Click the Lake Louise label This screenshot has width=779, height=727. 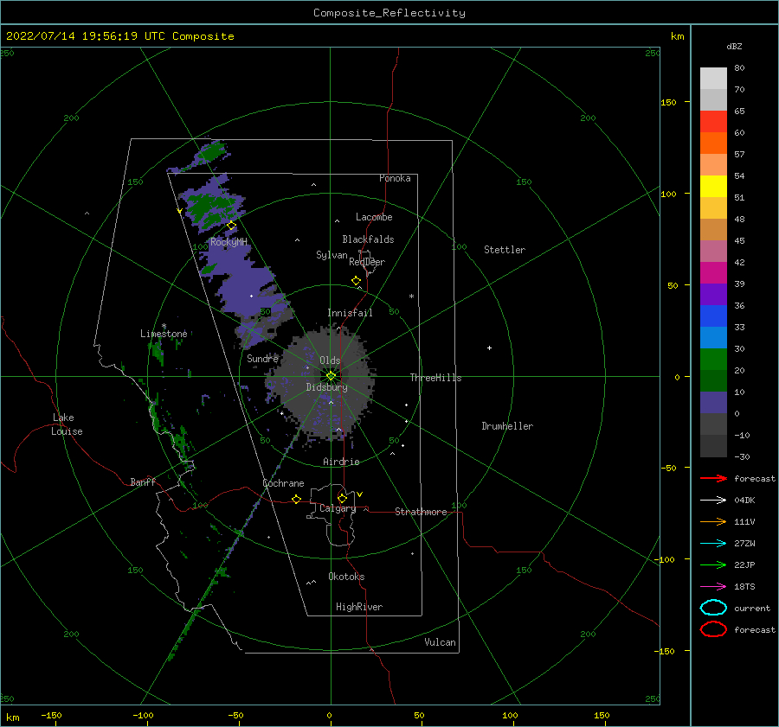[67, 424]
